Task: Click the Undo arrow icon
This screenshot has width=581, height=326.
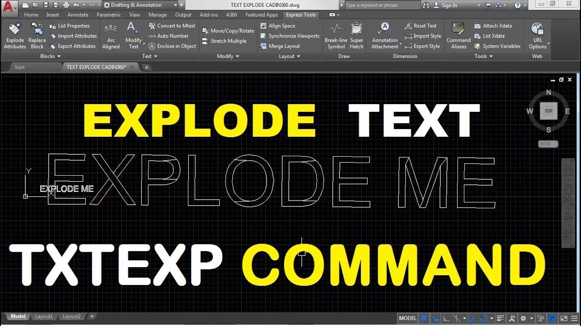Action: tap(76, 5)
